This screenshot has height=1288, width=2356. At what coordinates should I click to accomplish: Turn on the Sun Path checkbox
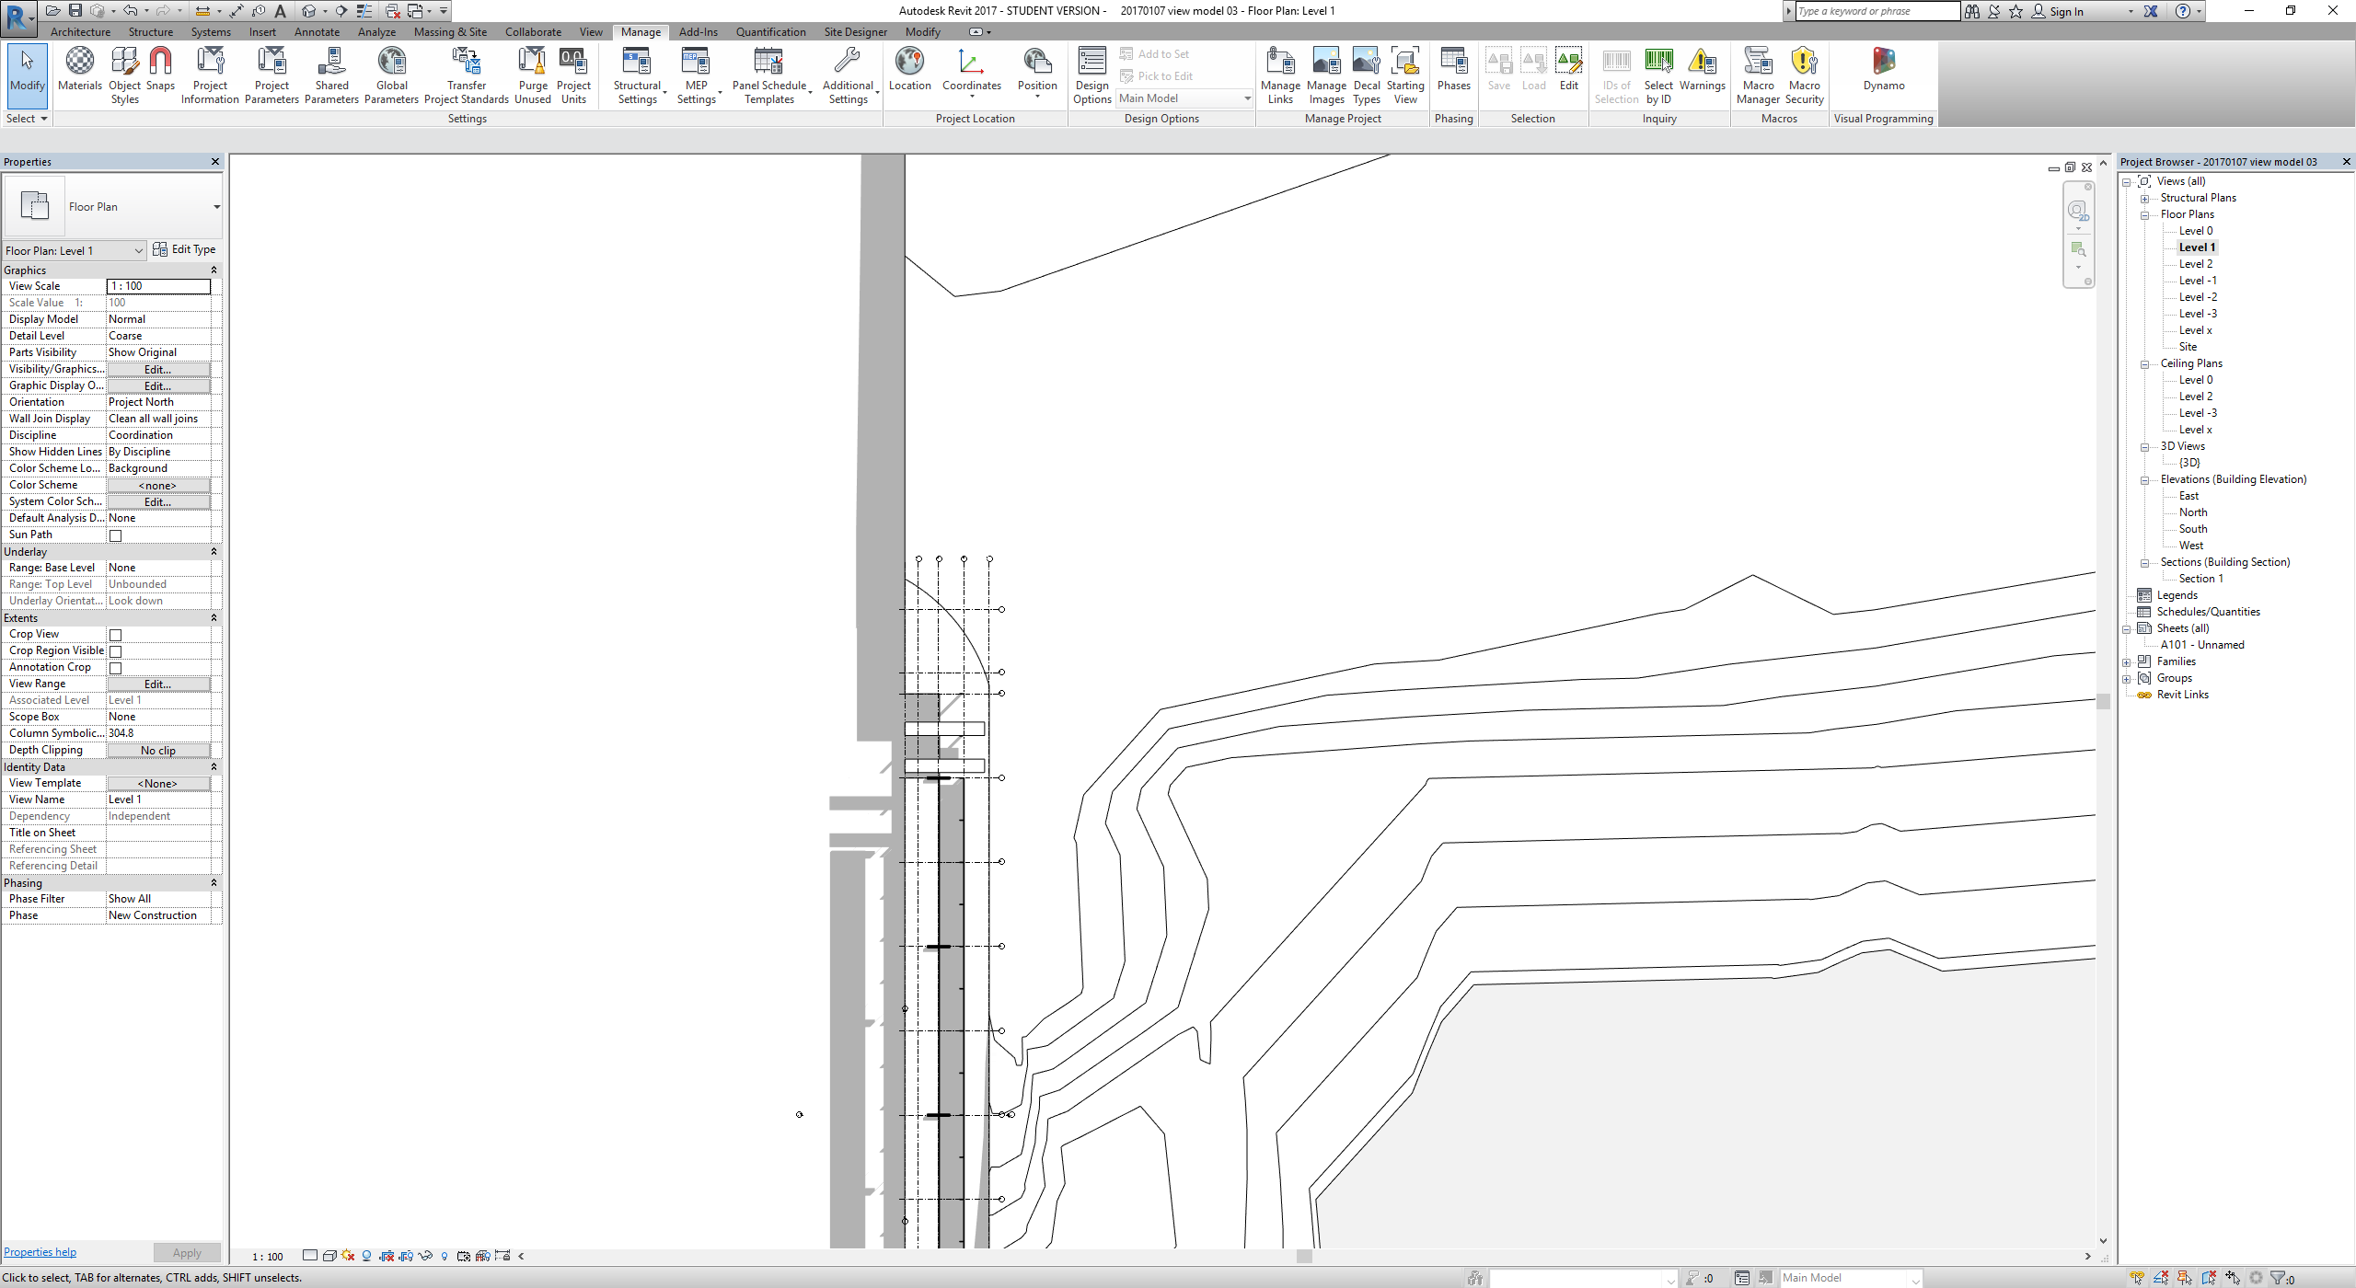(115, 535)
